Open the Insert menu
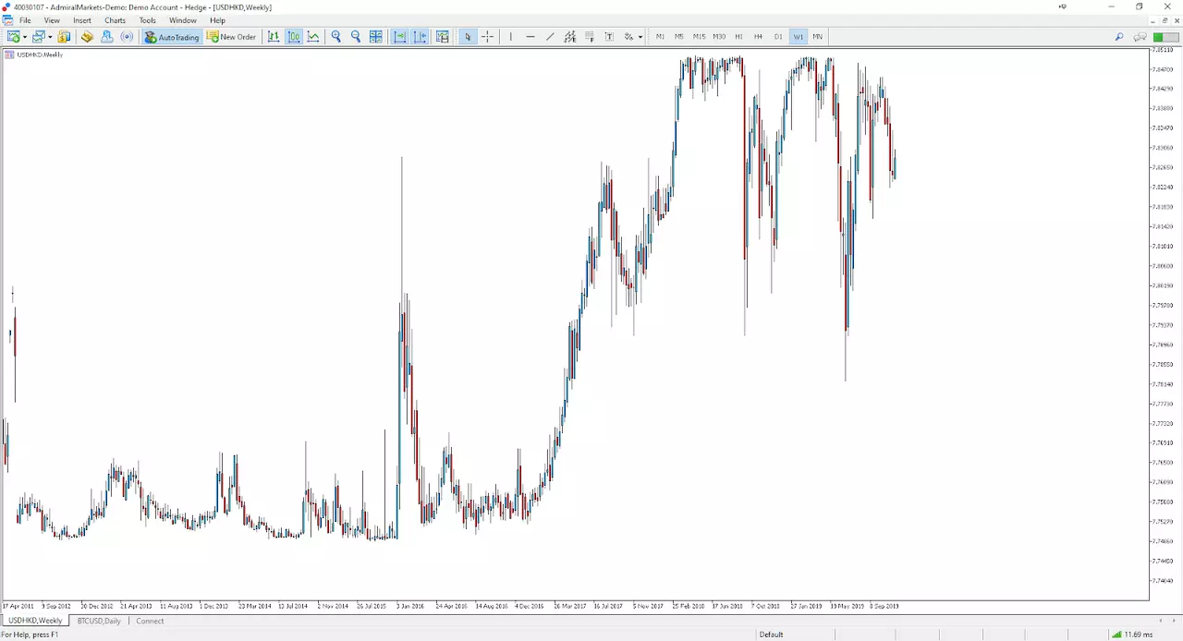1183x641 pixels. click(x=82, y=20)
